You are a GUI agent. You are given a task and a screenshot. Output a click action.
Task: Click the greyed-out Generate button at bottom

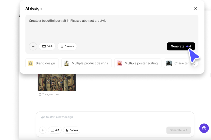point(178,130)
